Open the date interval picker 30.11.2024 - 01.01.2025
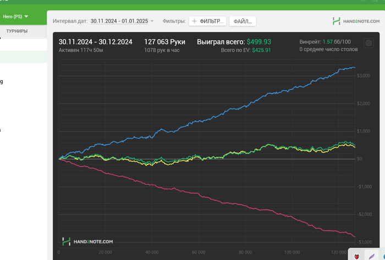 (x=119, y=21)
